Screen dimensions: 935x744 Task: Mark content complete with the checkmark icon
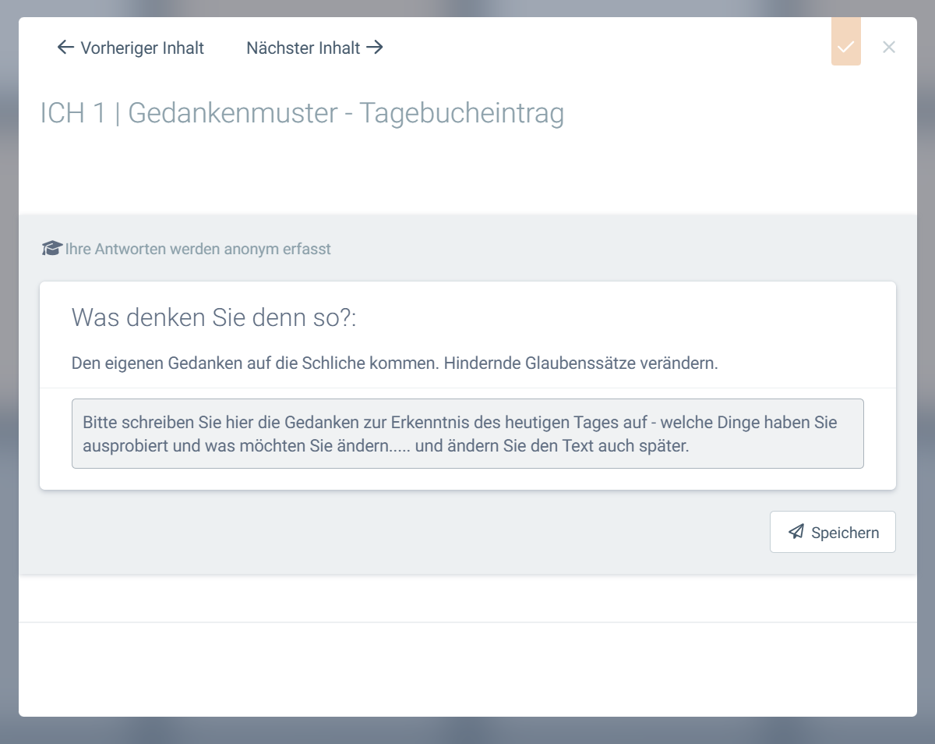point(845,48)
